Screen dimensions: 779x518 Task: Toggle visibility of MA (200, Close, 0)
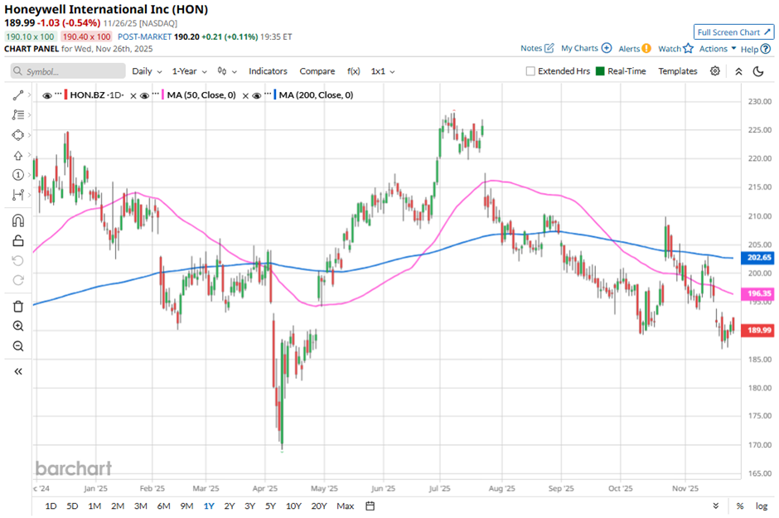[x=258, y=95]
